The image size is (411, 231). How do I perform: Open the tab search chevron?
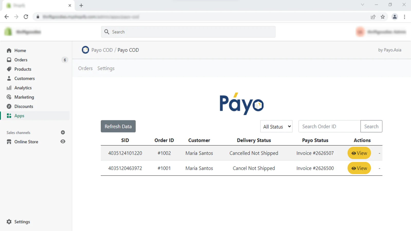pyautogui.click(x=362, y=5)
